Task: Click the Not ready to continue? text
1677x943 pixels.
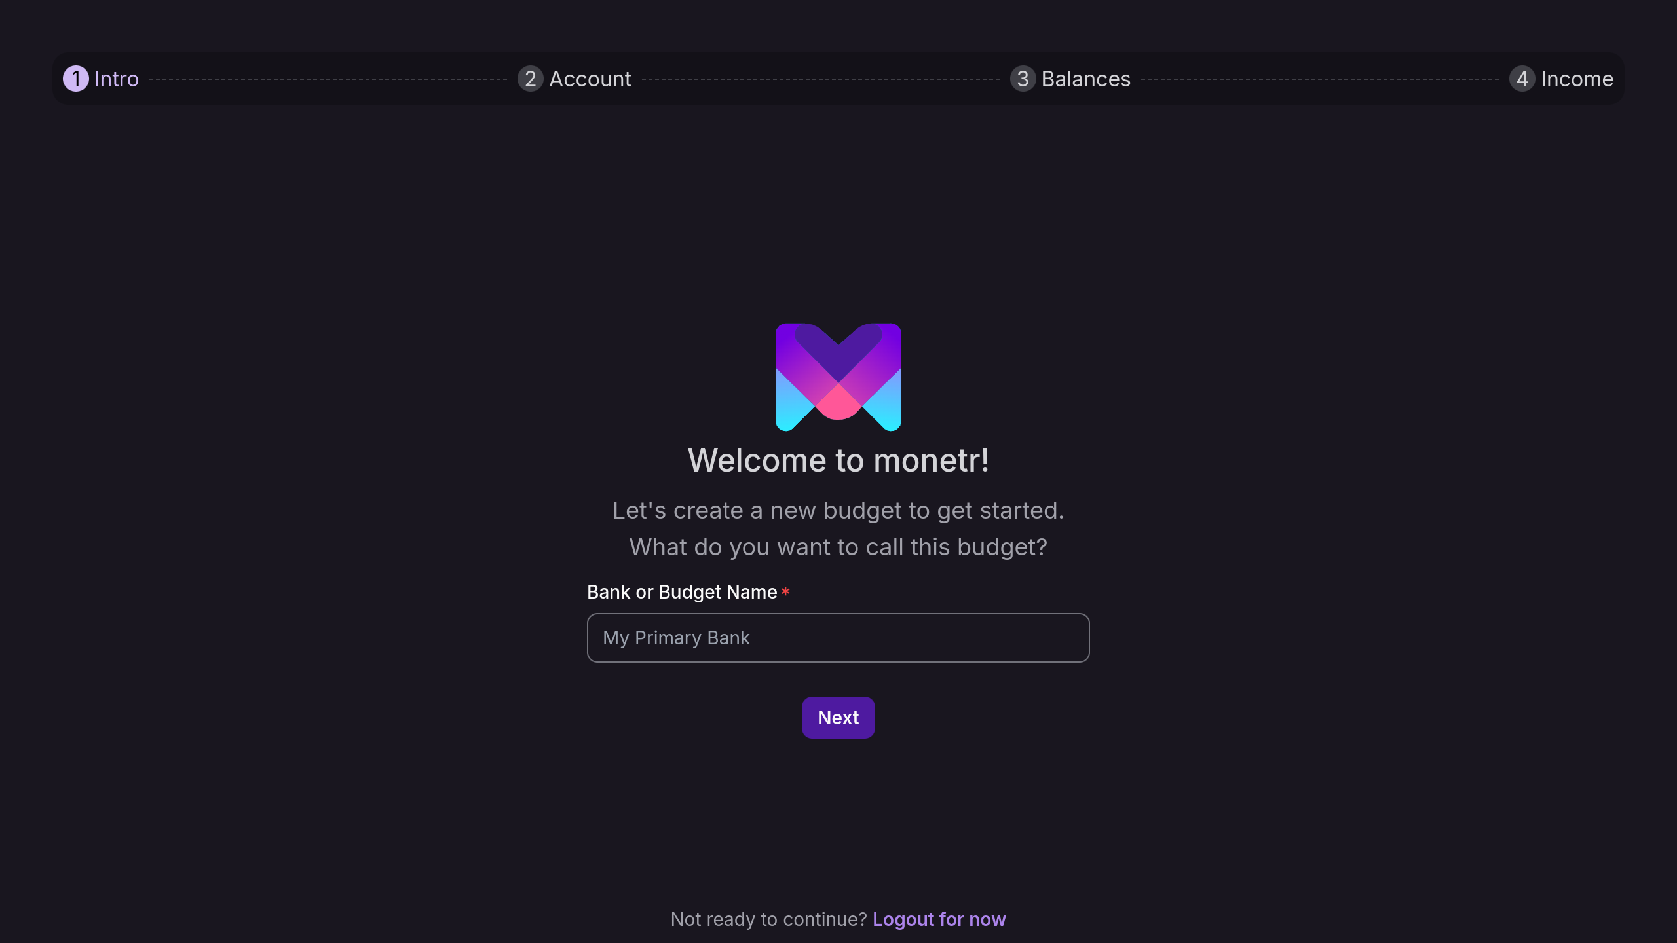Action: tap(769, 919)
